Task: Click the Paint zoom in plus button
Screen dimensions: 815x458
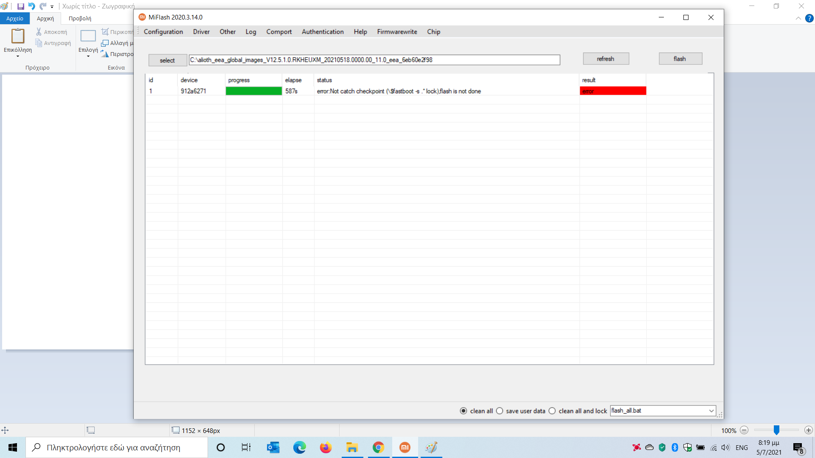Action: (809, 430)
